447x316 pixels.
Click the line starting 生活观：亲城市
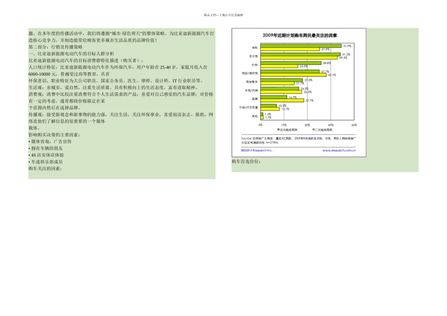coord(113,87)
